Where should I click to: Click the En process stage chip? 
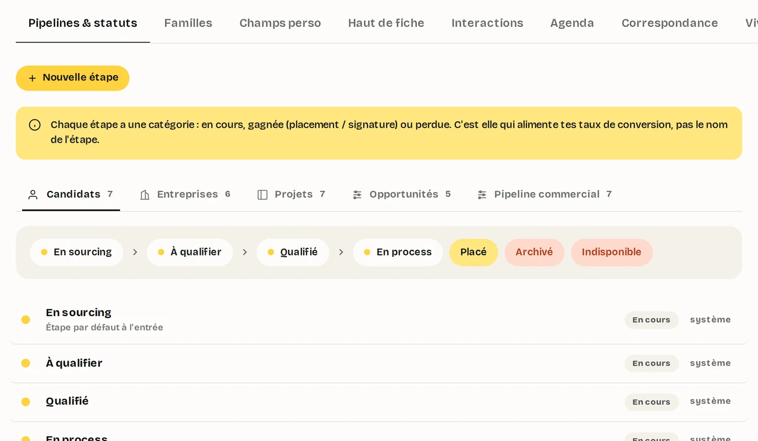click(398, 253)
